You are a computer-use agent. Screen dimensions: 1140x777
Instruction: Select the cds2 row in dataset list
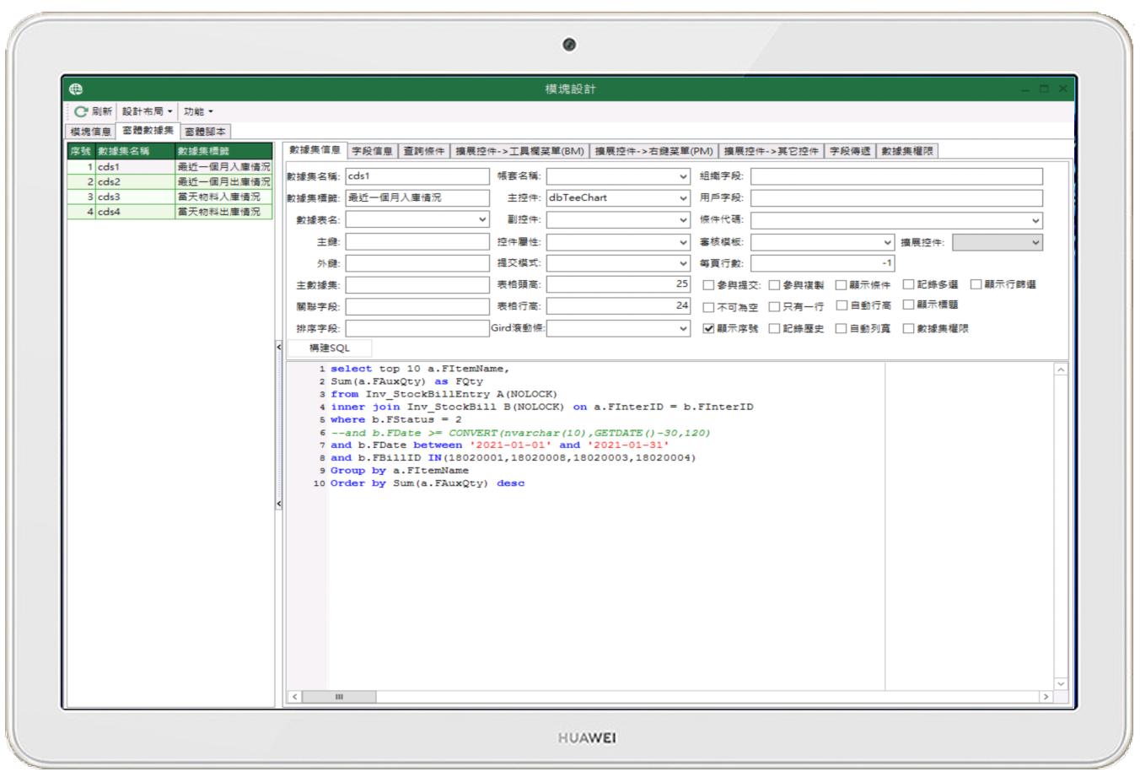169,181
